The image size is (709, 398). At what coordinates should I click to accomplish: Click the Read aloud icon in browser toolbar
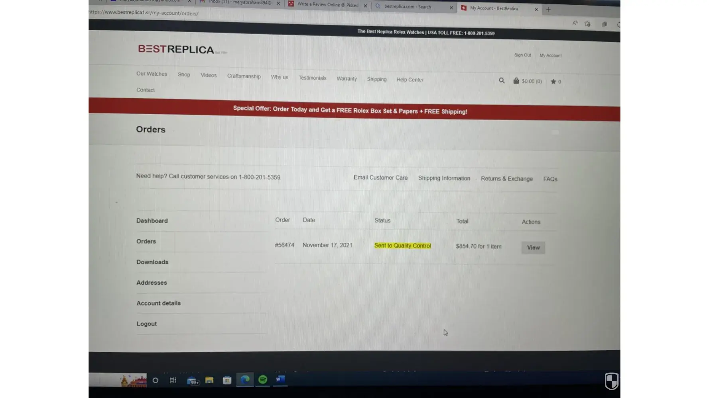[575, 23]
